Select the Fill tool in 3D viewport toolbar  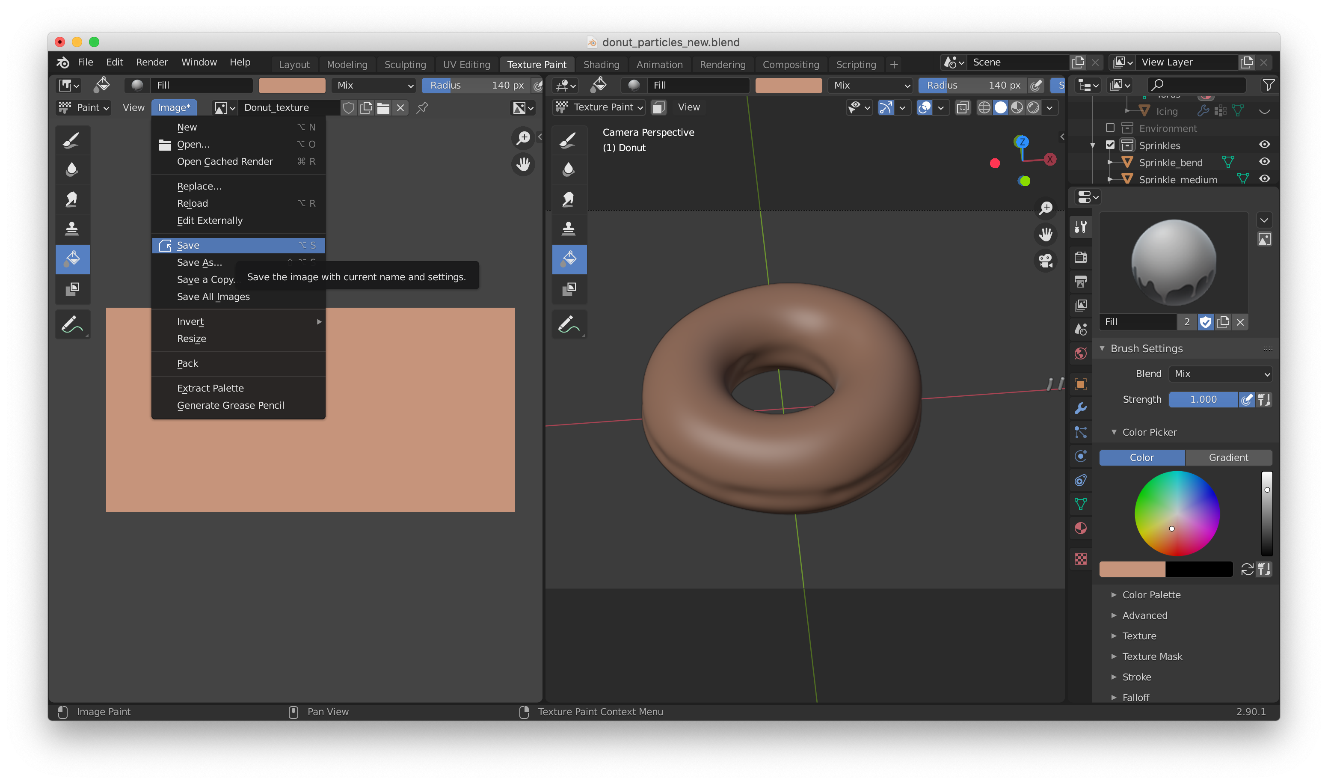(569, 259)
